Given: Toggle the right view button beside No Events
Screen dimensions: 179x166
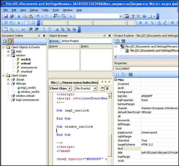Looking at the screenshot, I should (x=107, y=88).
